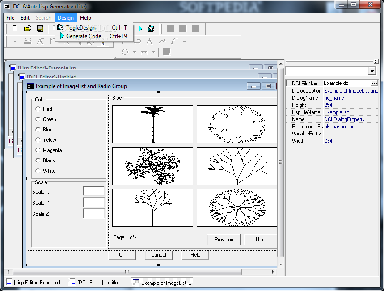Open the File menu

click(x=10, y=18)
